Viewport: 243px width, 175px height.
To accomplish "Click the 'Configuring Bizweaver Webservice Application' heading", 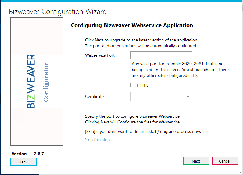I will coord(132,25).
